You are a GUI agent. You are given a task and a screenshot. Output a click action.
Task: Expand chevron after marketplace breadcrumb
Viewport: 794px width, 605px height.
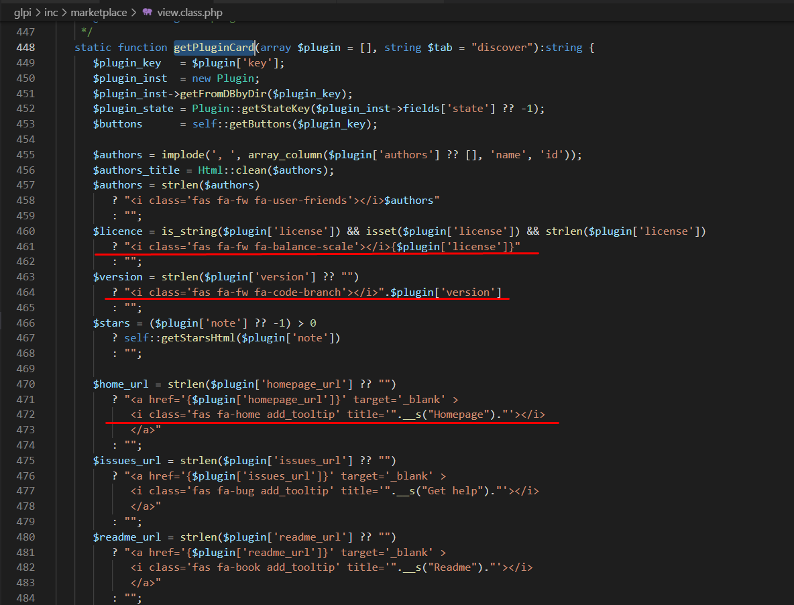click(x=133, y=13)
